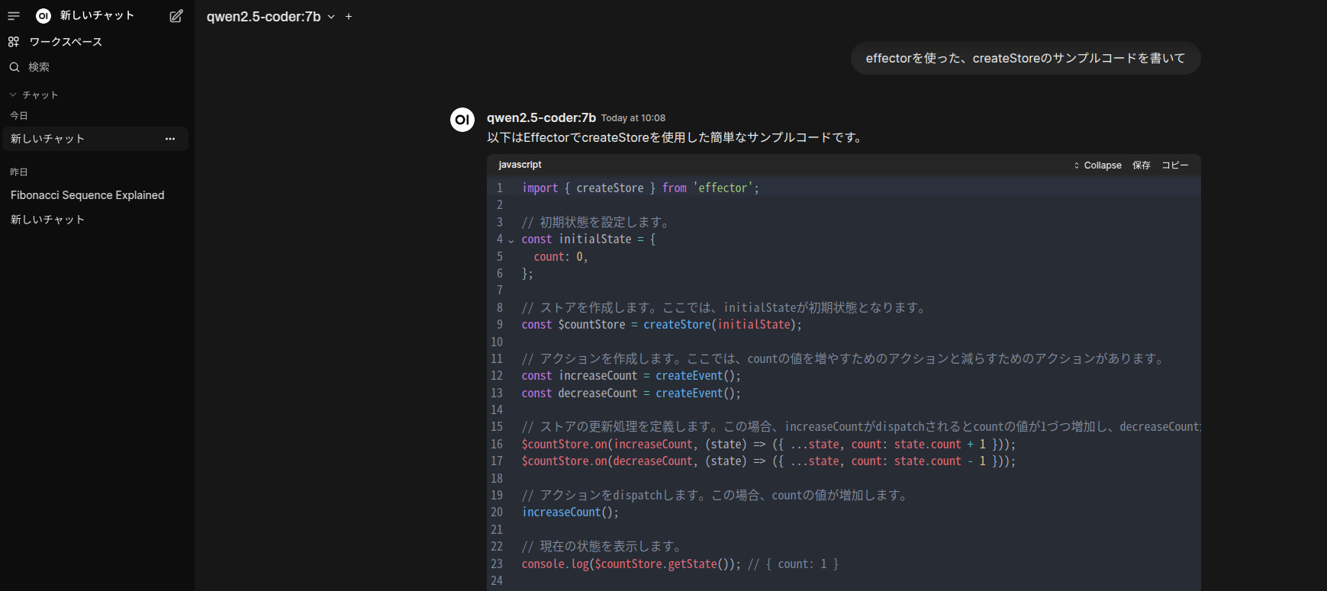Click the javascript language label
The height and width of the screenshot is (591, 1327).
click(520, 165)
